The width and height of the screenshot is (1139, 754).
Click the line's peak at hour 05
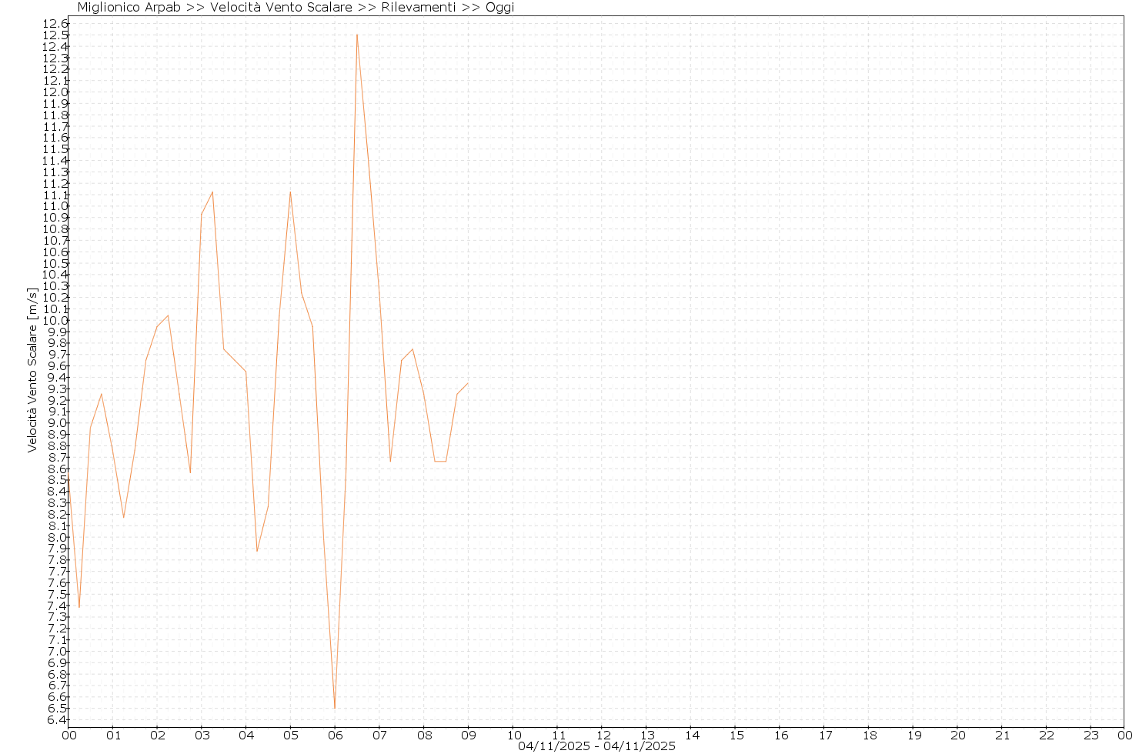tap(290, 192)
